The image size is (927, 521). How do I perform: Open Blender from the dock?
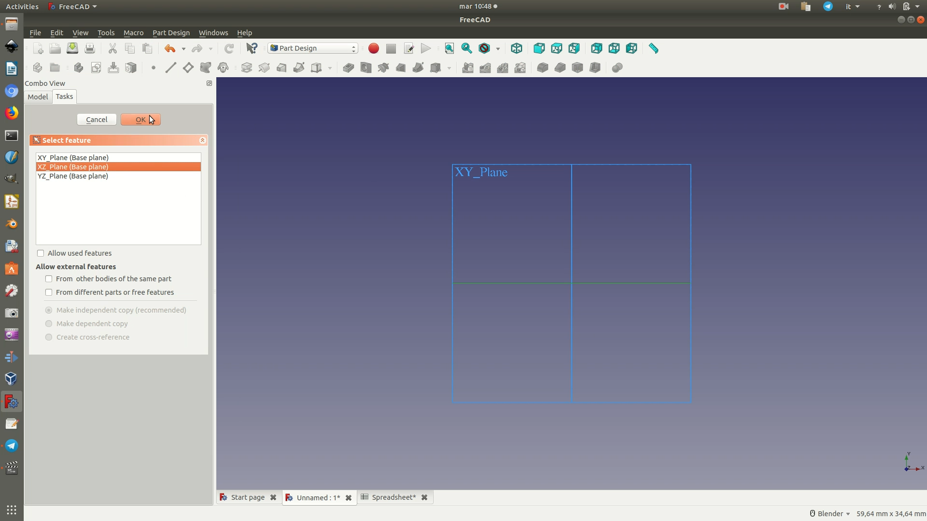12,224
